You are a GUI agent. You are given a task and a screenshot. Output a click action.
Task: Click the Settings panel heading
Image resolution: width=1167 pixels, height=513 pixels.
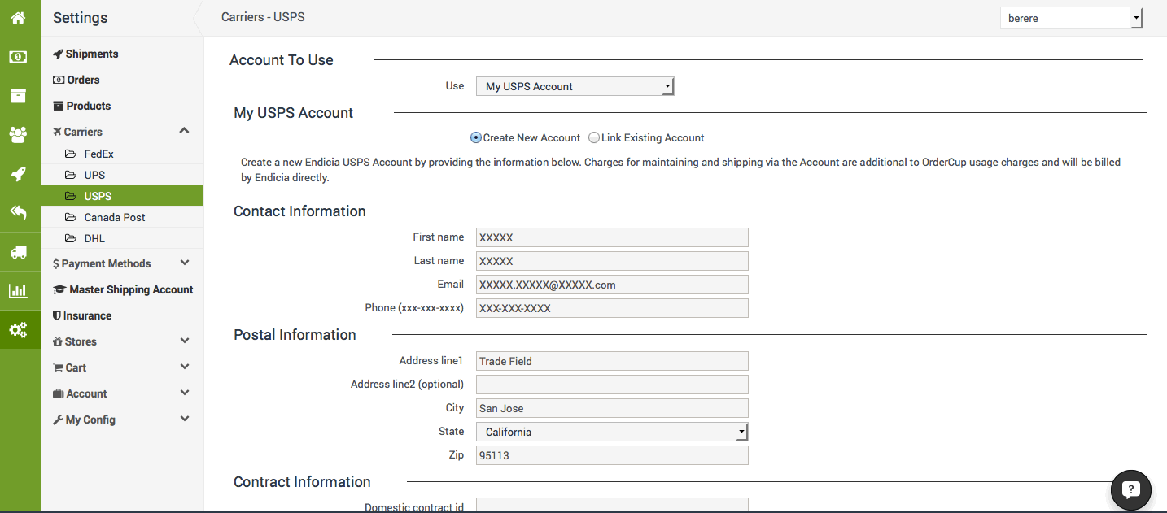pos(81,18)
